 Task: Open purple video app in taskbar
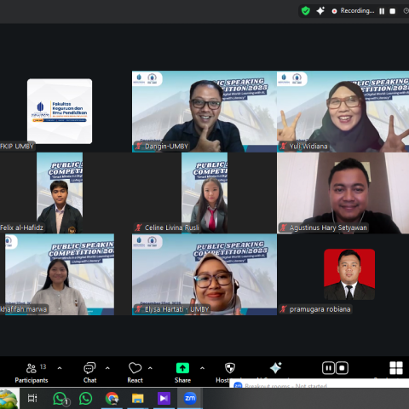pyautogui.click(x=164, y=399)
